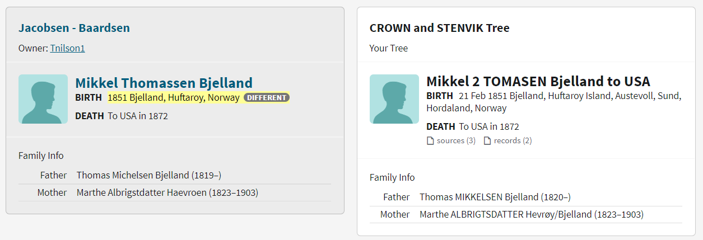Visit owner Tnilson1's profile link
Screen dimensions: 703x240
[67, 48]
